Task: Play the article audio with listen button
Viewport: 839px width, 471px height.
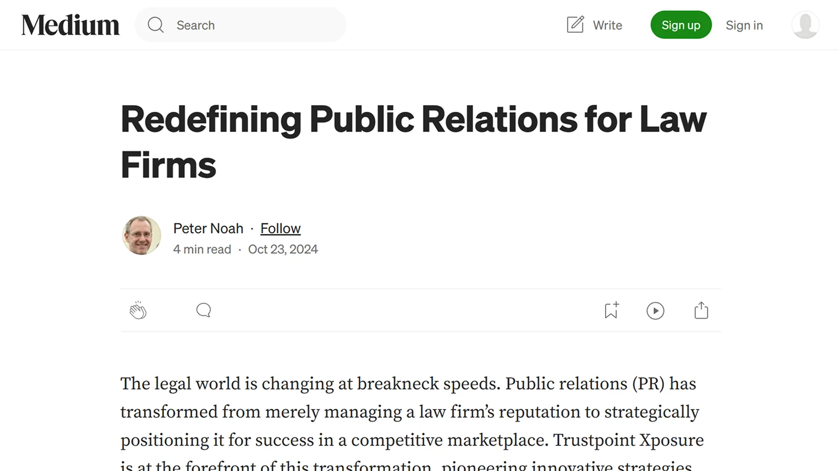Action: point(655,311)
